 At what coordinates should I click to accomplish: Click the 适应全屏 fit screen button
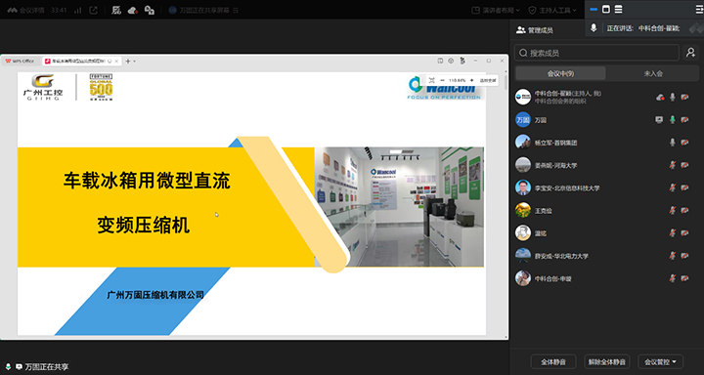(488, 80)
